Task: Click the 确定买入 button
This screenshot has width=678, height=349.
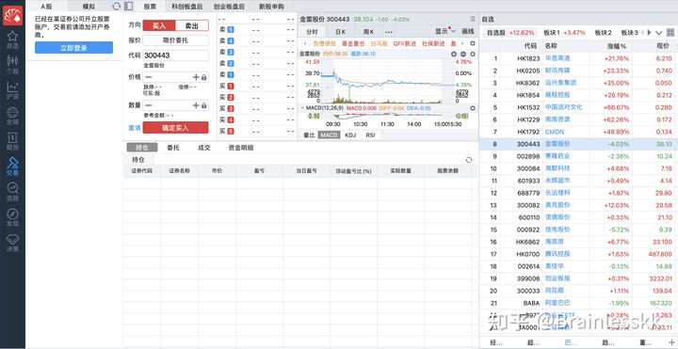Action: click(175, 128)
